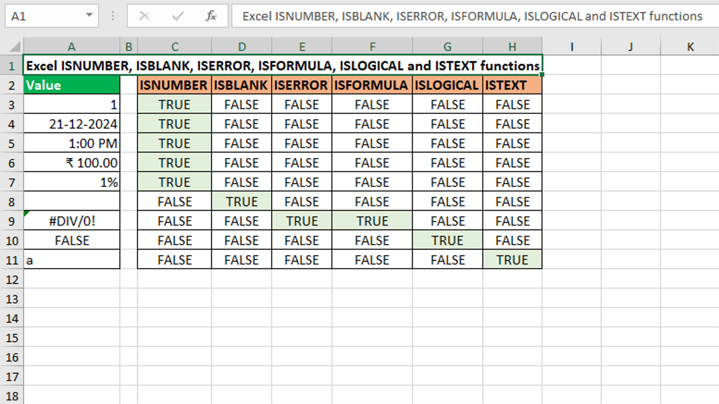Screen dimensions: 719x404
Task: Select column I header
Action: (572, 47)
